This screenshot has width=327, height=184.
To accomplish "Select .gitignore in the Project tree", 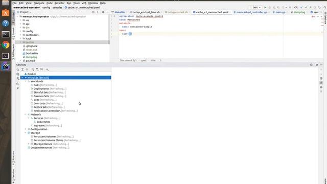I will pyautogui.click(x=32, y=46).
